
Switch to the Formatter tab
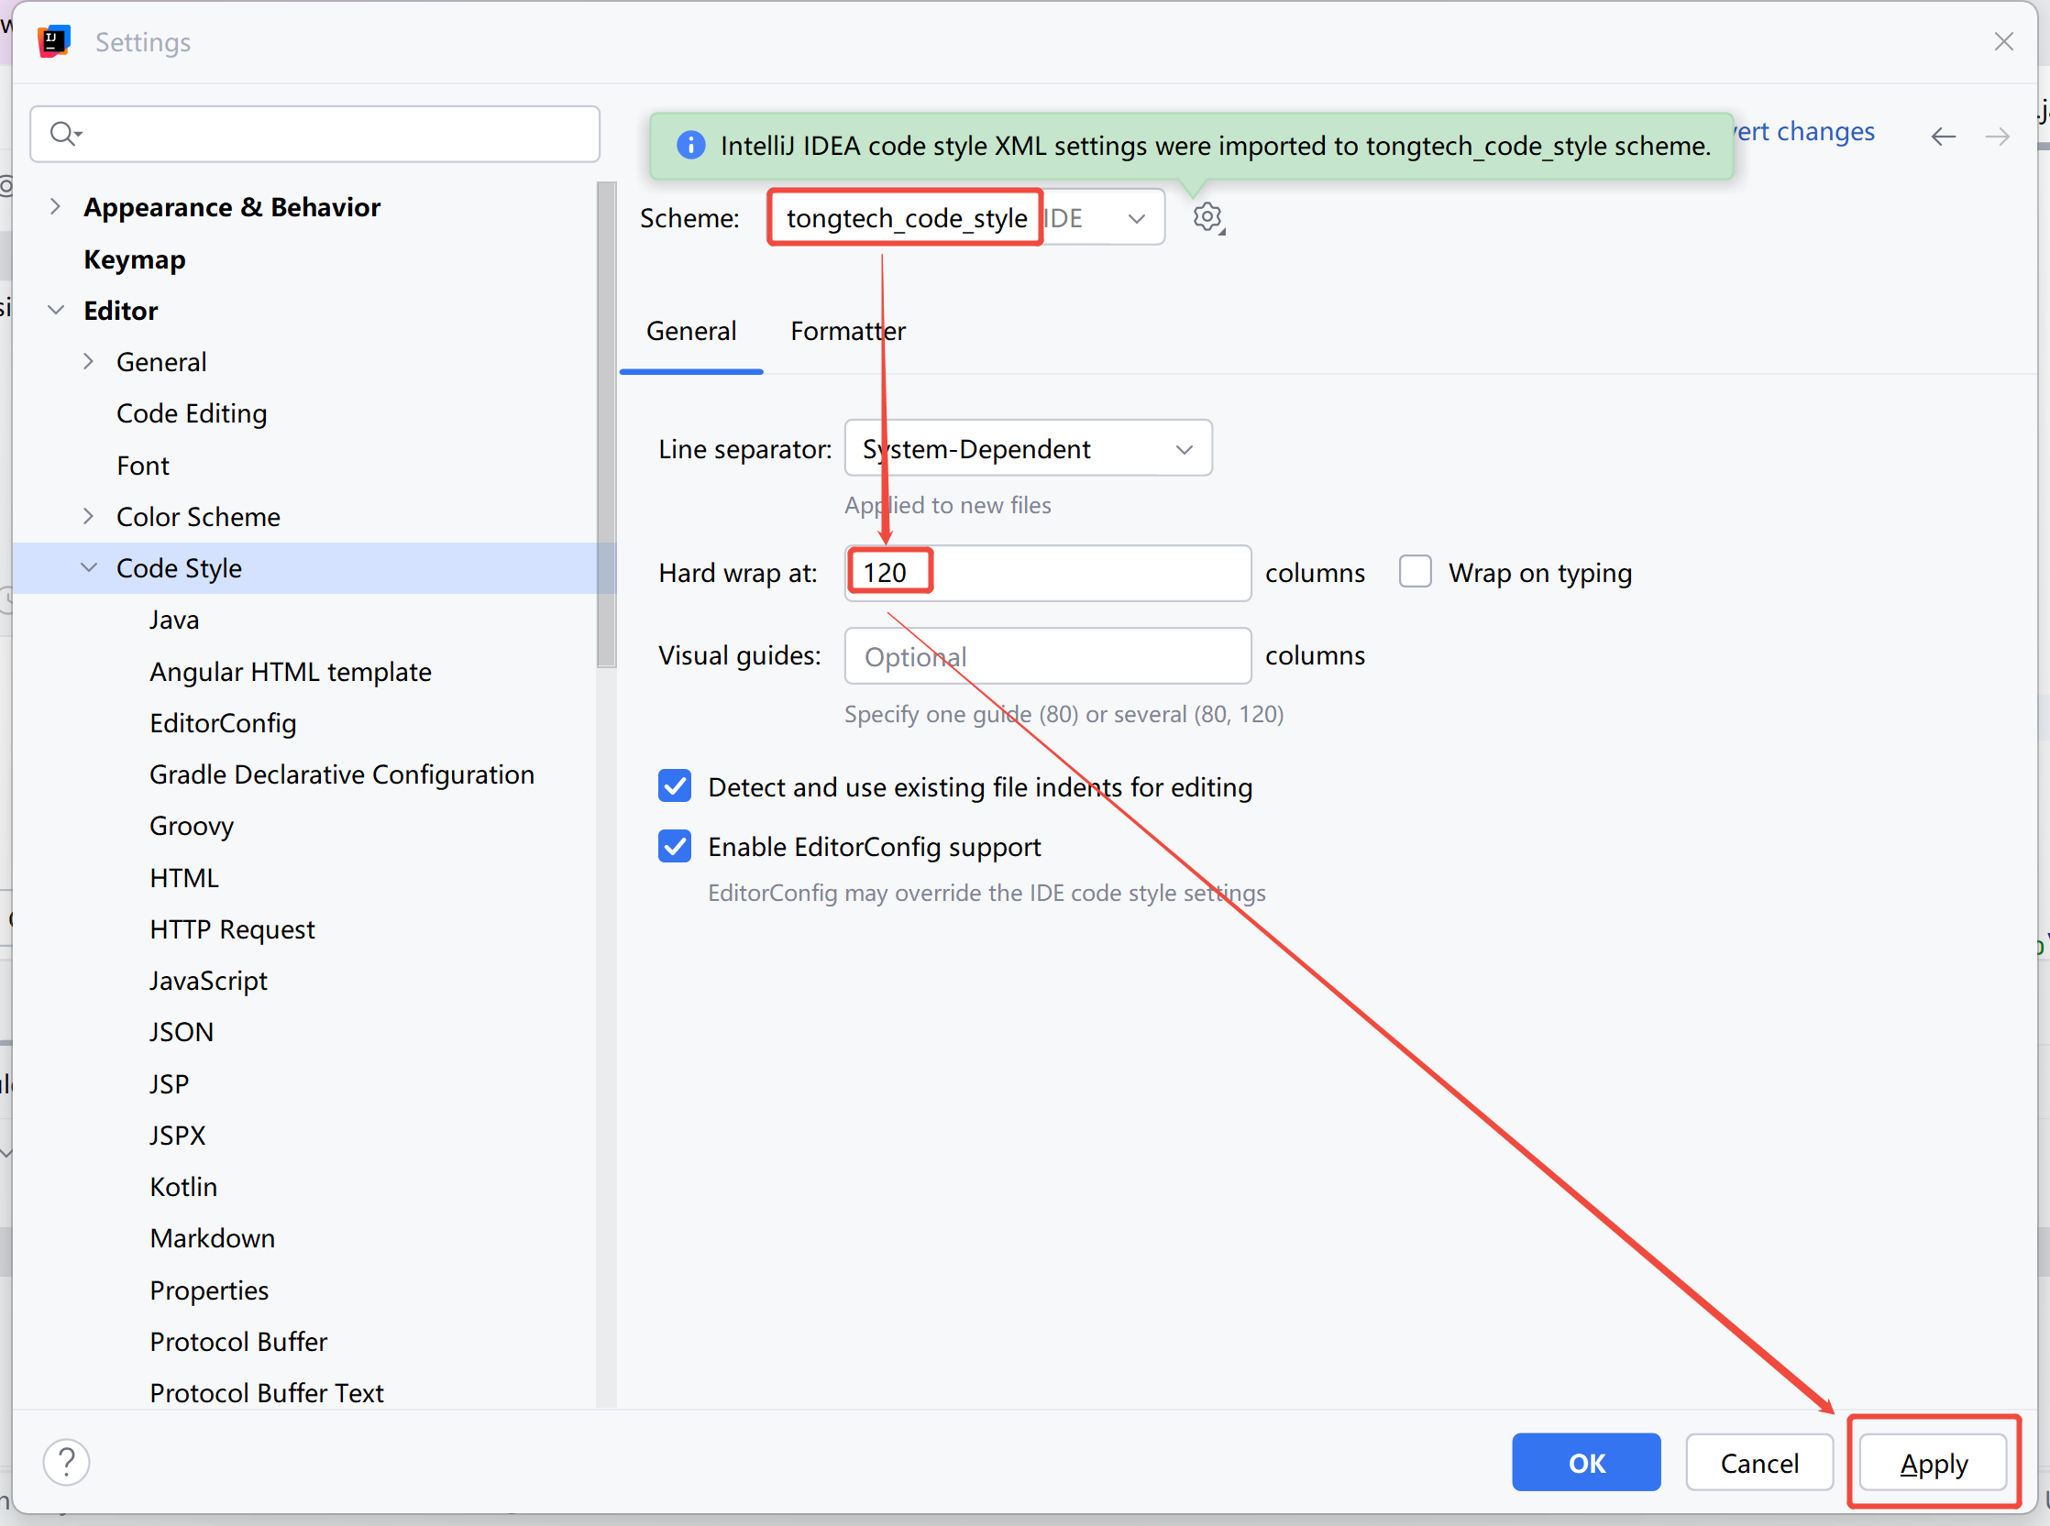[x=847, y=331]
